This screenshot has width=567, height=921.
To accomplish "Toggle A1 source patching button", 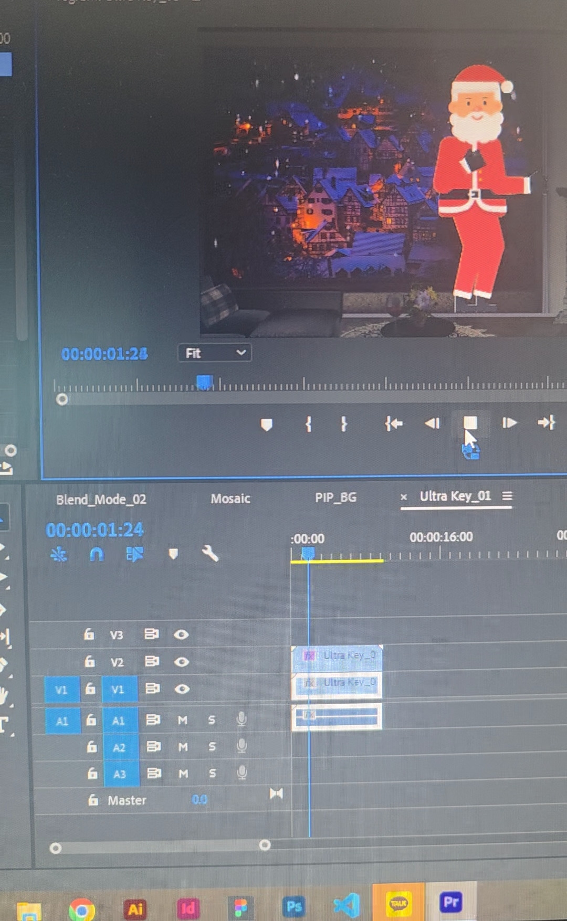I will tap(62, 721).
